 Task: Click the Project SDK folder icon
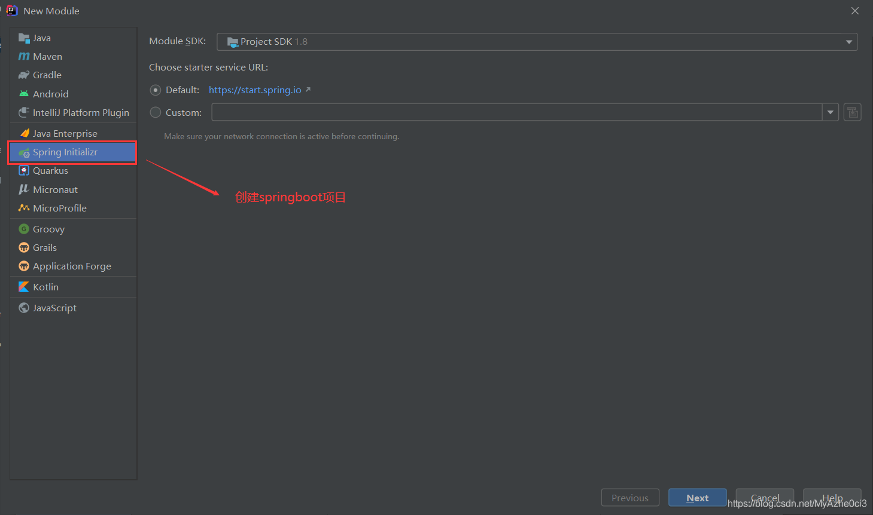pos(233,42)
